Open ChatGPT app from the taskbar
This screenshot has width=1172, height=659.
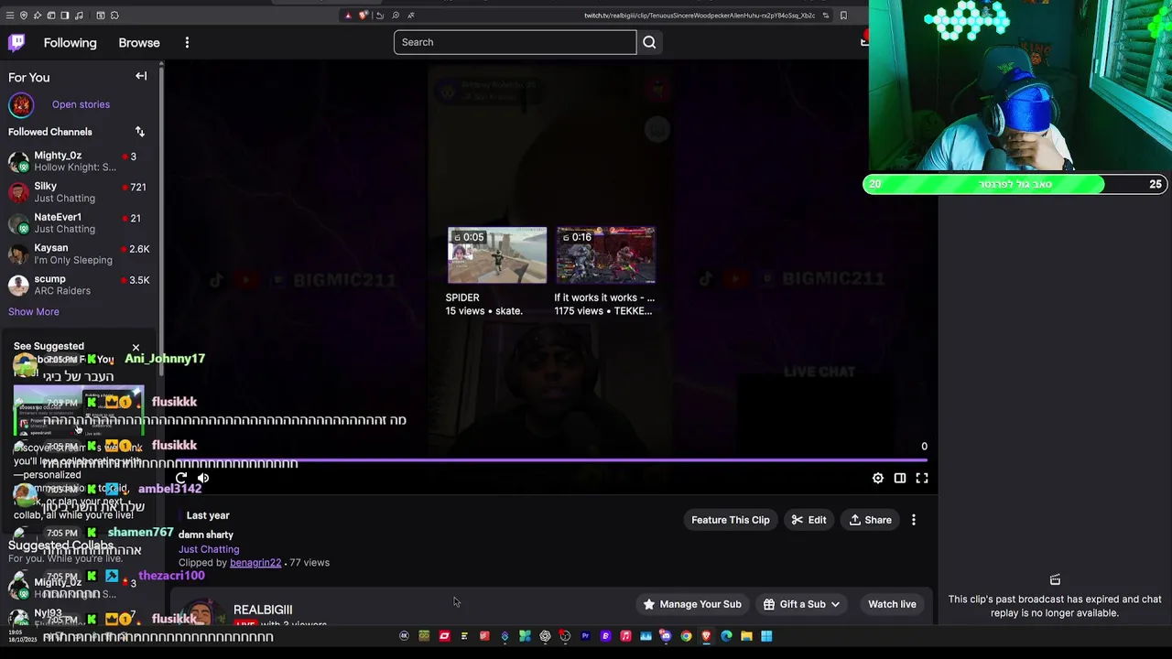tap(546, 636)
